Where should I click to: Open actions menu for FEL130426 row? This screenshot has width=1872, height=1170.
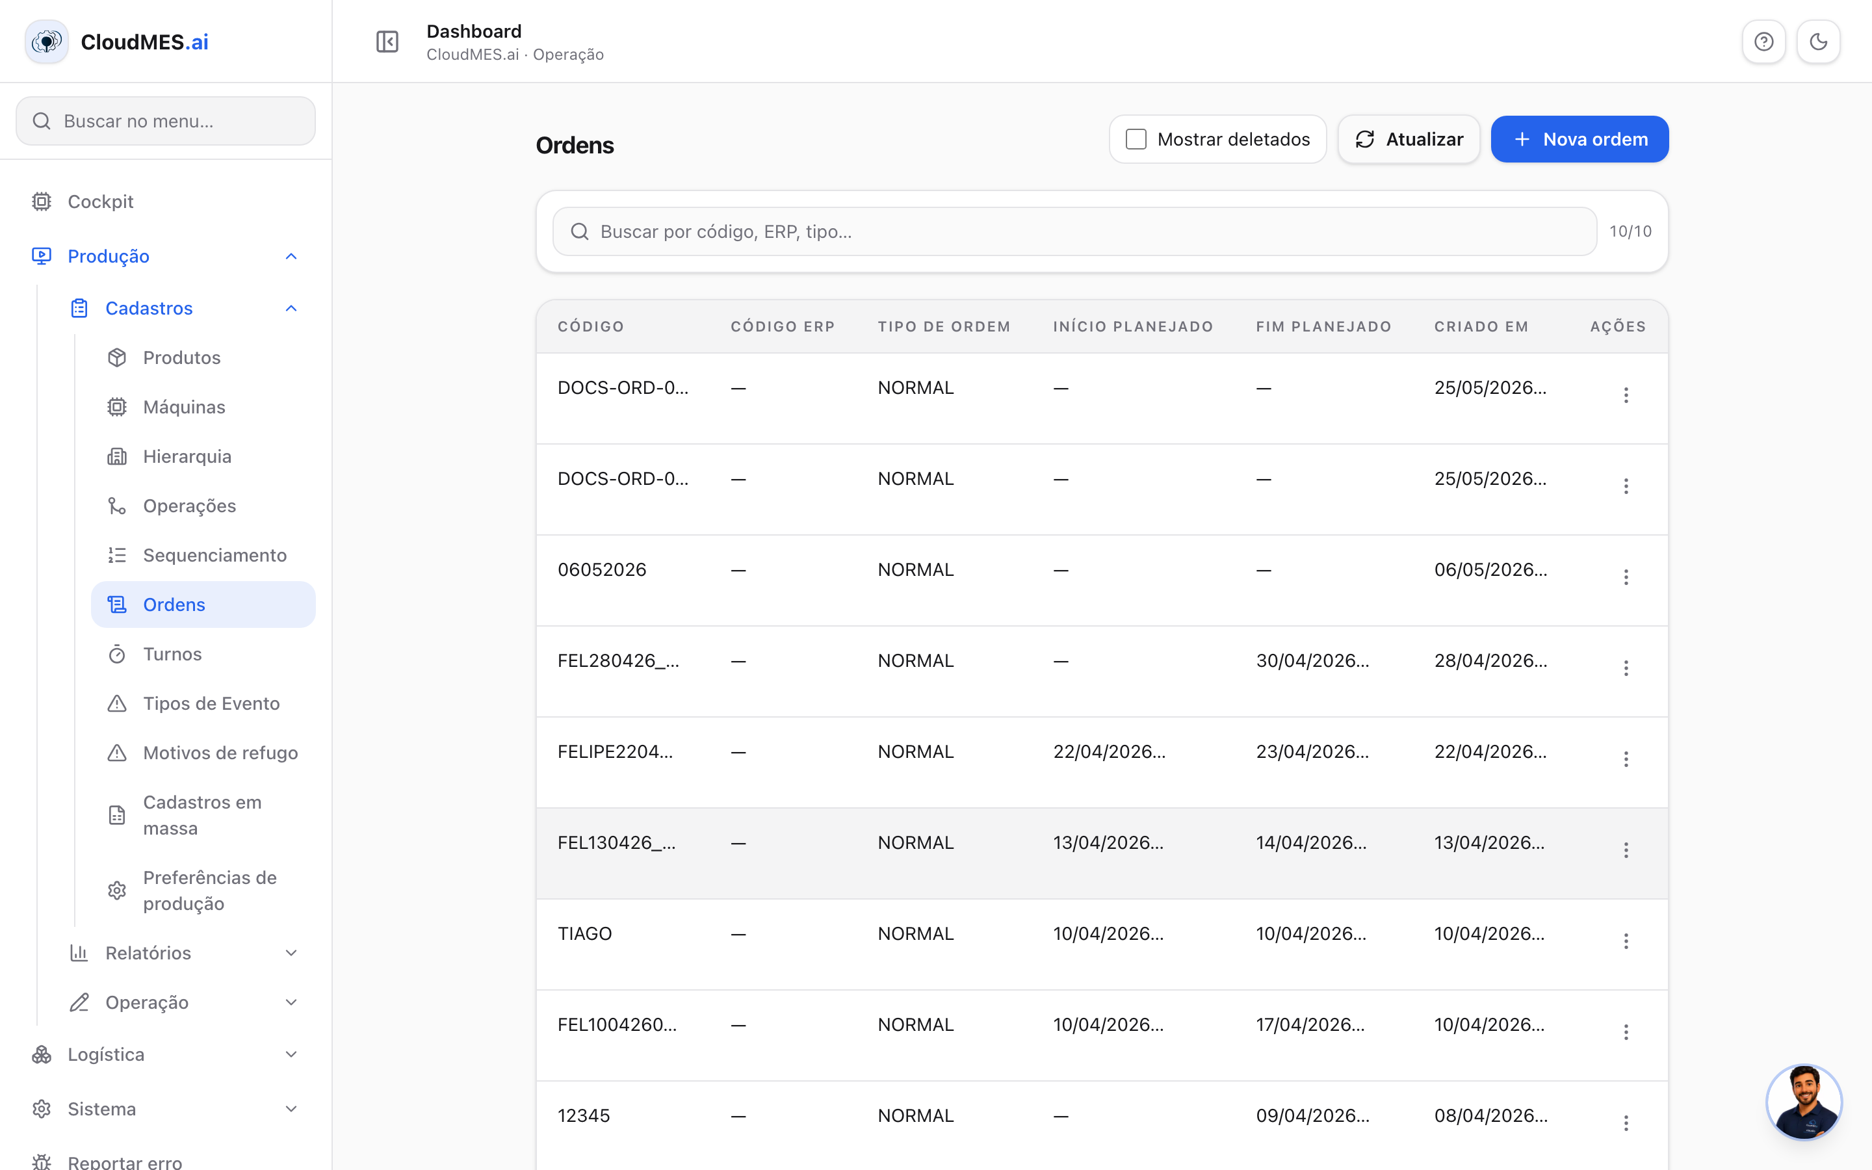pos(1626,850)
